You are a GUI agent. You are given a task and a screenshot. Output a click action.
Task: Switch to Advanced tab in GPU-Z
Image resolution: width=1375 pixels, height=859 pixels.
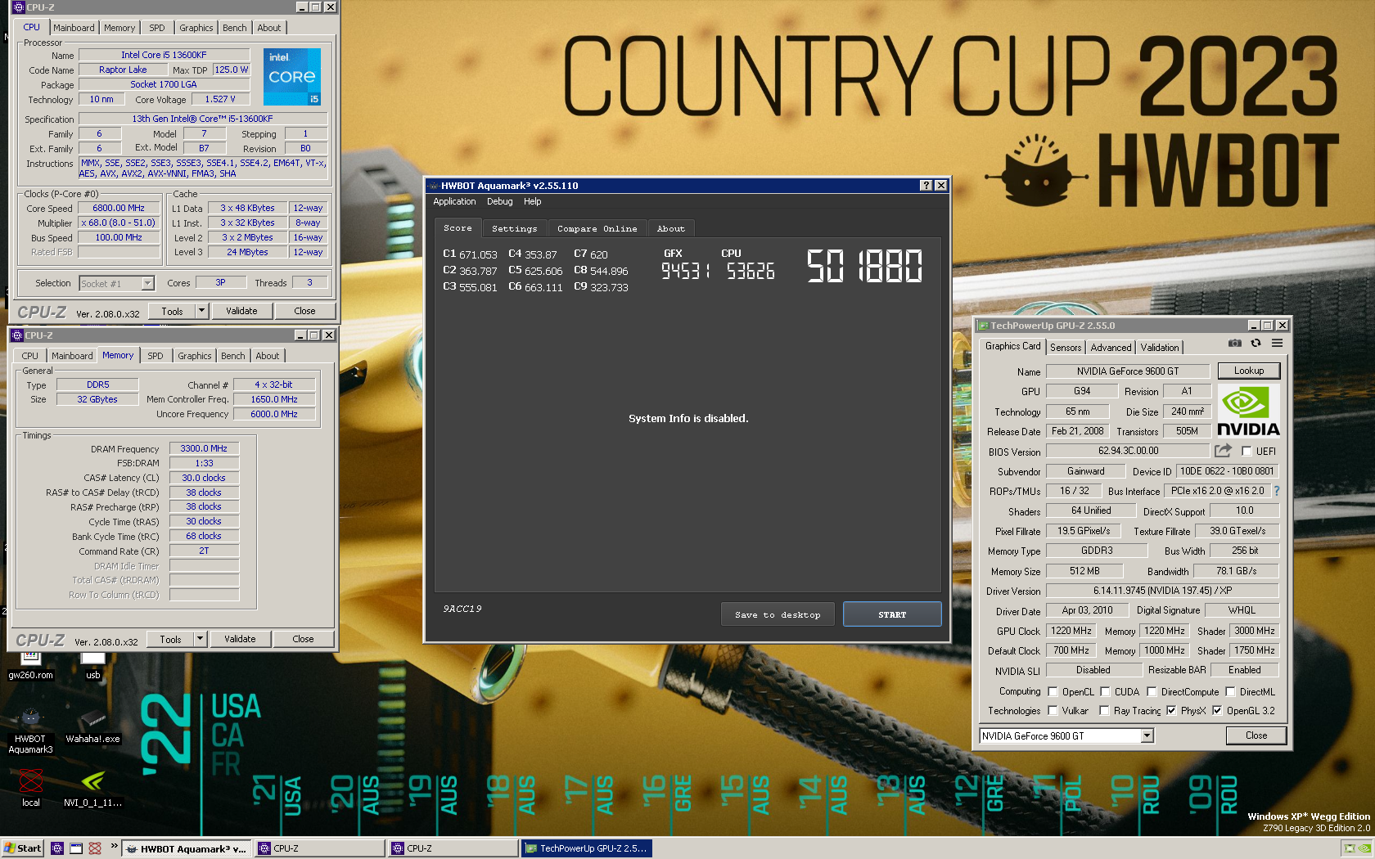tap(1111, 348)
